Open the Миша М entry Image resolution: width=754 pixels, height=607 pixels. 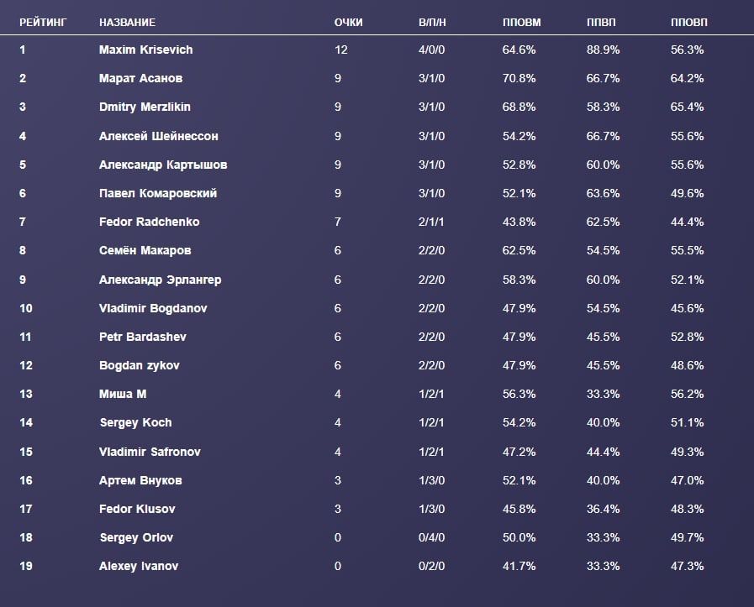[123, 394]
